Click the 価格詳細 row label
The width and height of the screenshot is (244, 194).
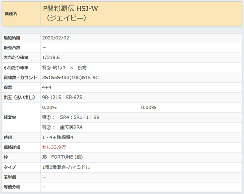(x=12, y=147)
